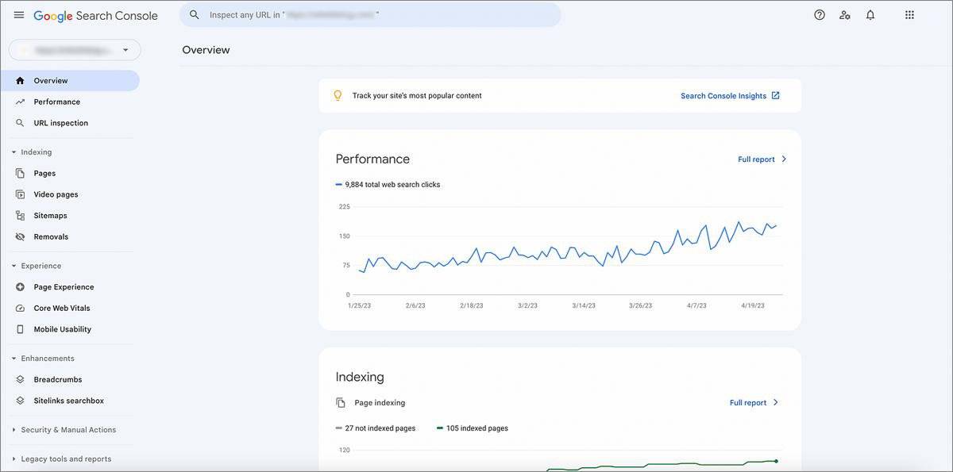Collapse the Enhancements sidebar section
Image resolution: width=953 pixels, height=472 pixels.
(14, 359)
